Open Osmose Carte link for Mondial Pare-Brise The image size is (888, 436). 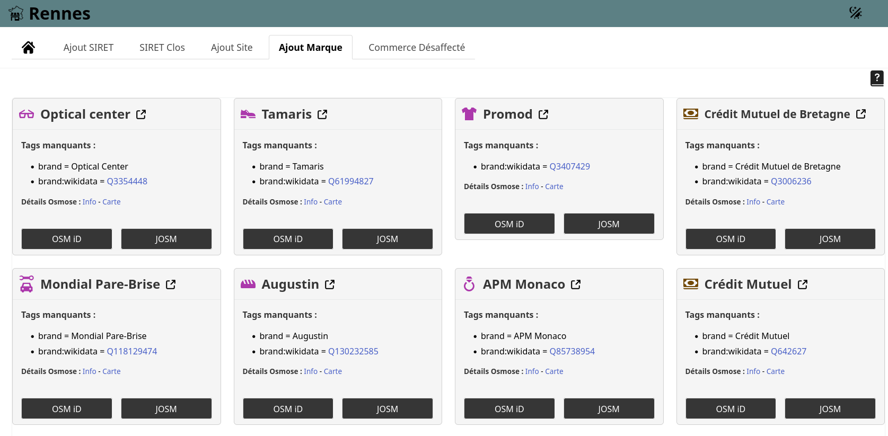click(111, 371)
